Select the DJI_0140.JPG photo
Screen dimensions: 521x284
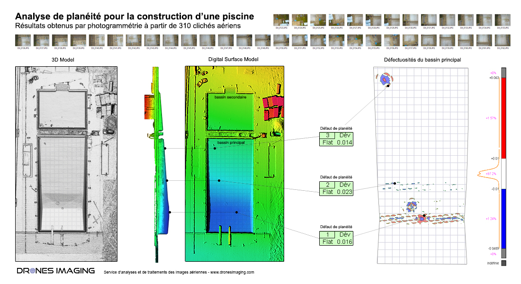point(97,40)
